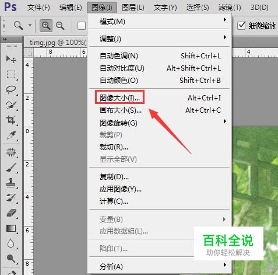The image size is (278, 275).
Task: Expand the 调整(J) submenu
Action: pos(160,39)
